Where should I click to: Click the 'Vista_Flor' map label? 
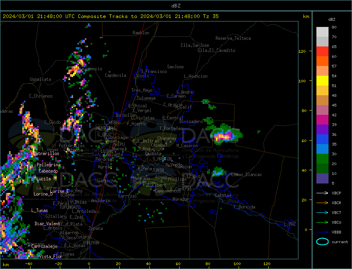click(51, 257)
